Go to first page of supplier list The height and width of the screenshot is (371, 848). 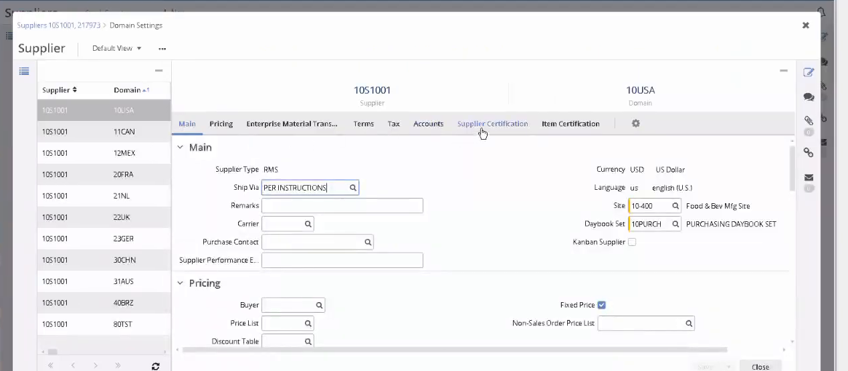pos(50,366)
